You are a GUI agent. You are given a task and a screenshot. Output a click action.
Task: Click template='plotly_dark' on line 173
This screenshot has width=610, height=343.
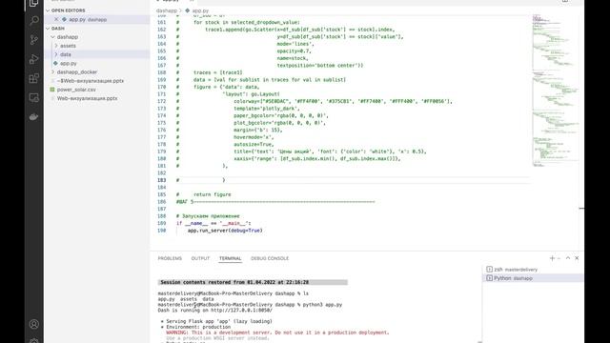pyautogui.click(x=267, y=109)
